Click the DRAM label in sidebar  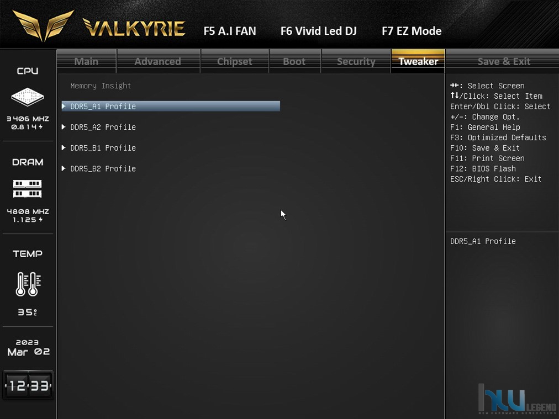(x=28, y=162)
